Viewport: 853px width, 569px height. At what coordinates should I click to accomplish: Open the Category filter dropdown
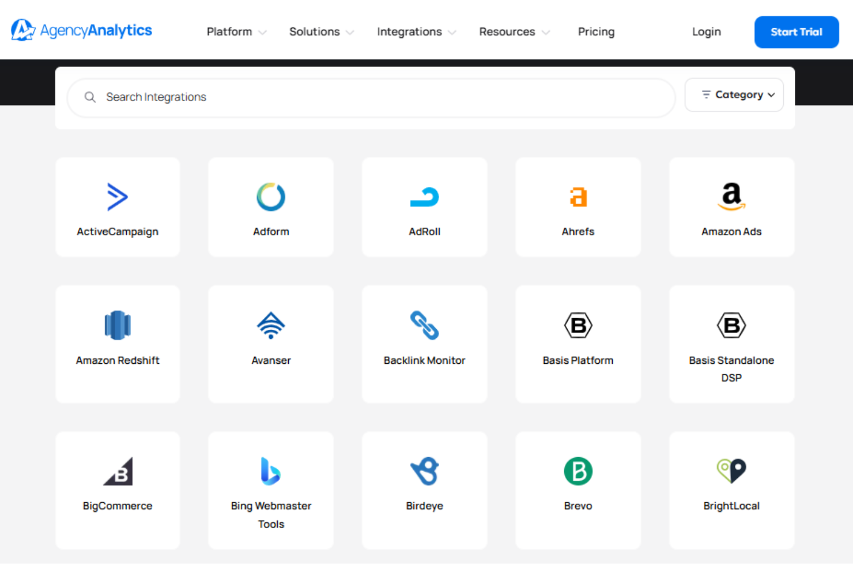point(734,95)
